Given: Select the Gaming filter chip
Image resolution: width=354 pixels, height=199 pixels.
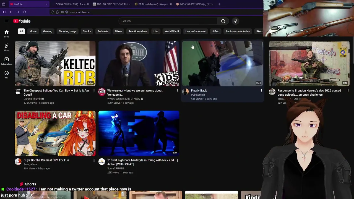Looking at the screenshot, I should coord(48,31).
